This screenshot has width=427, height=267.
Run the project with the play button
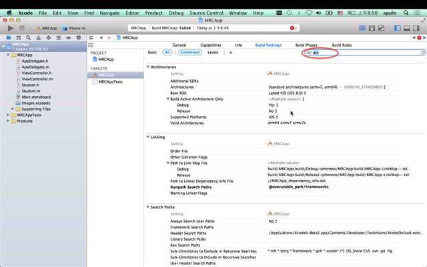[11, 28]
